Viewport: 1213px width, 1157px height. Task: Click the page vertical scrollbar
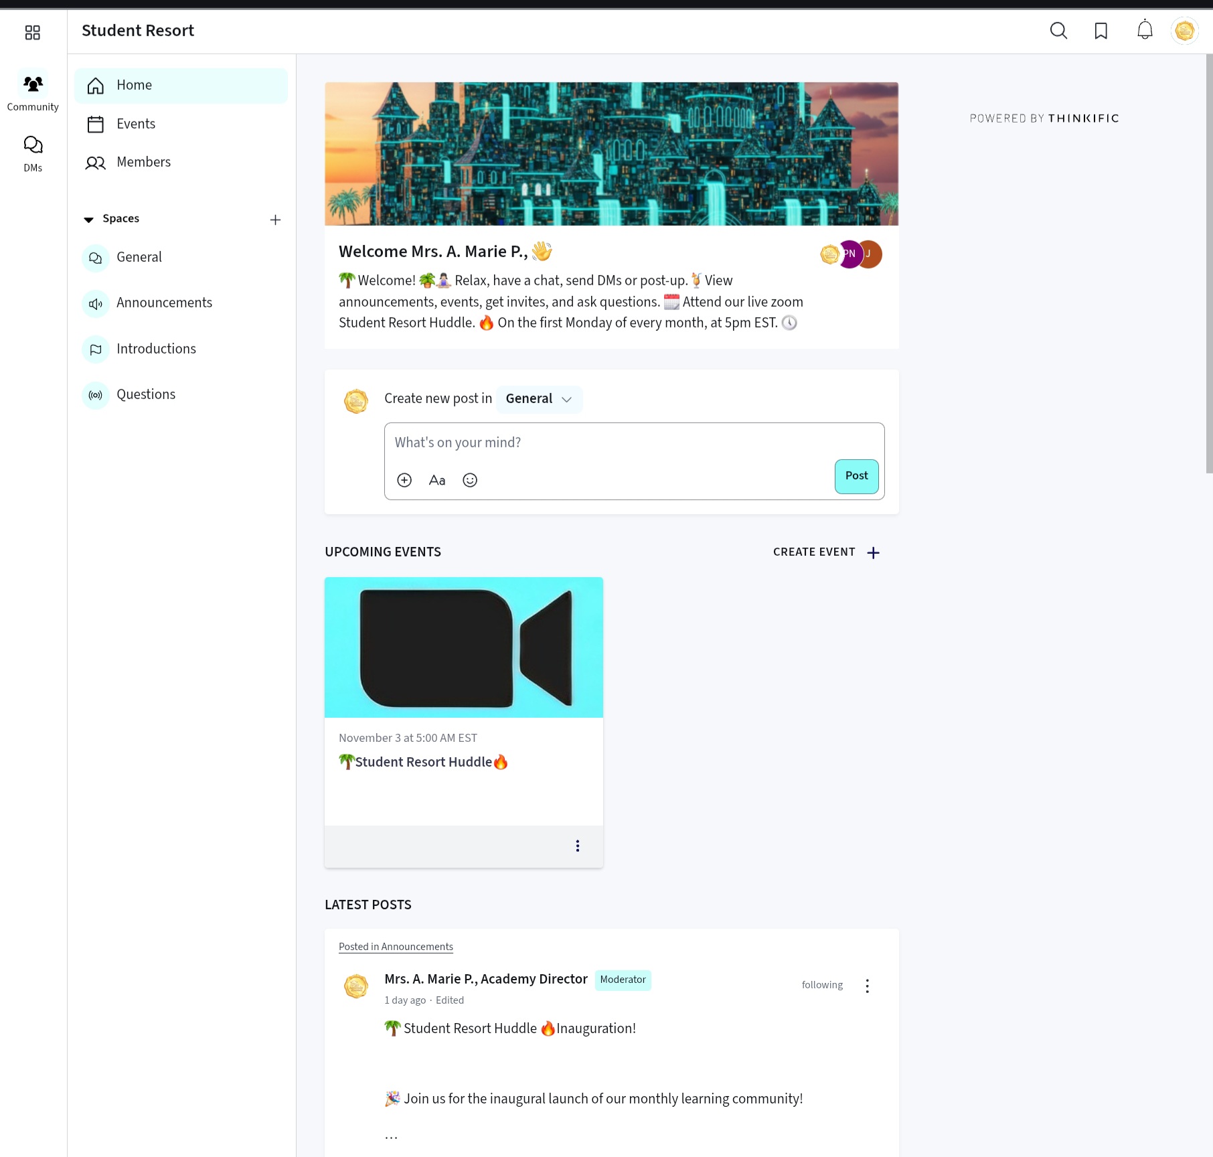point(1208,268)
